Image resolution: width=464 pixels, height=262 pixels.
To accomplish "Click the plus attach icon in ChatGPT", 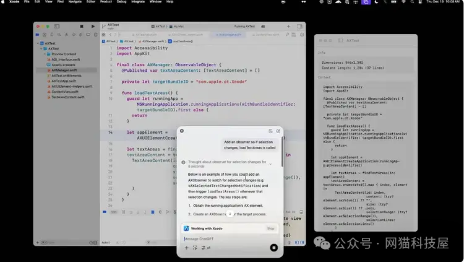I will [x=186, y=248].
